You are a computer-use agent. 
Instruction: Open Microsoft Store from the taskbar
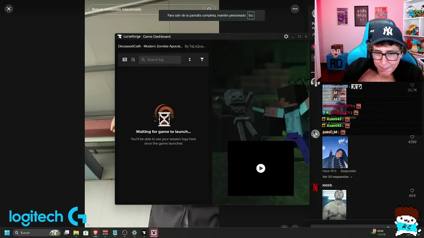click(x=86, y=233)
